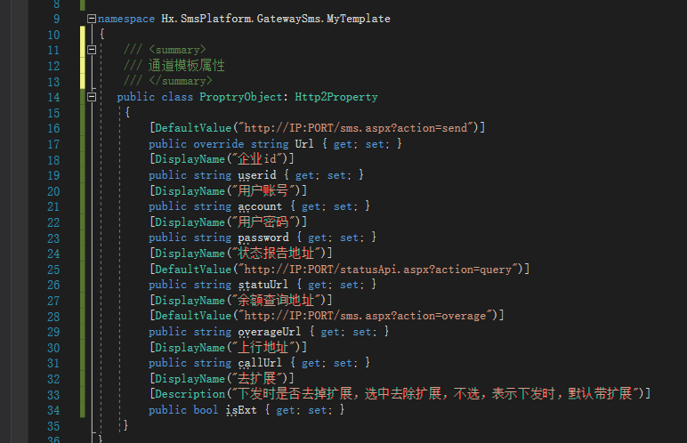Click line number 16 in the gutter
687x443 pixels.
52,128
